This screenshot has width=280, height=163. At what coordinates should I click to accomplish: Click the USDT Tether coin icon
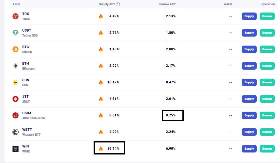[x=16, y=33]
